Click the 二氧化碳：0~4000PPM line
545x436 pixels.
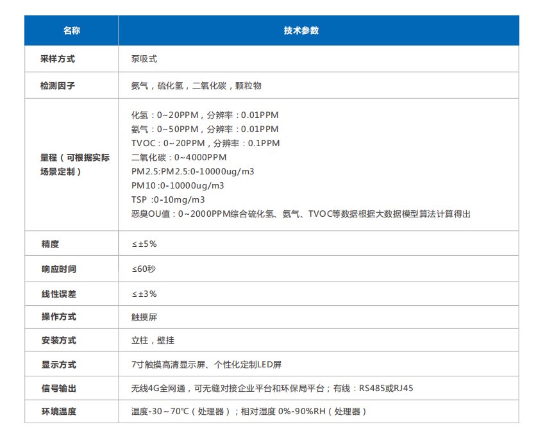pyautogui.click(x=179, y=157)
